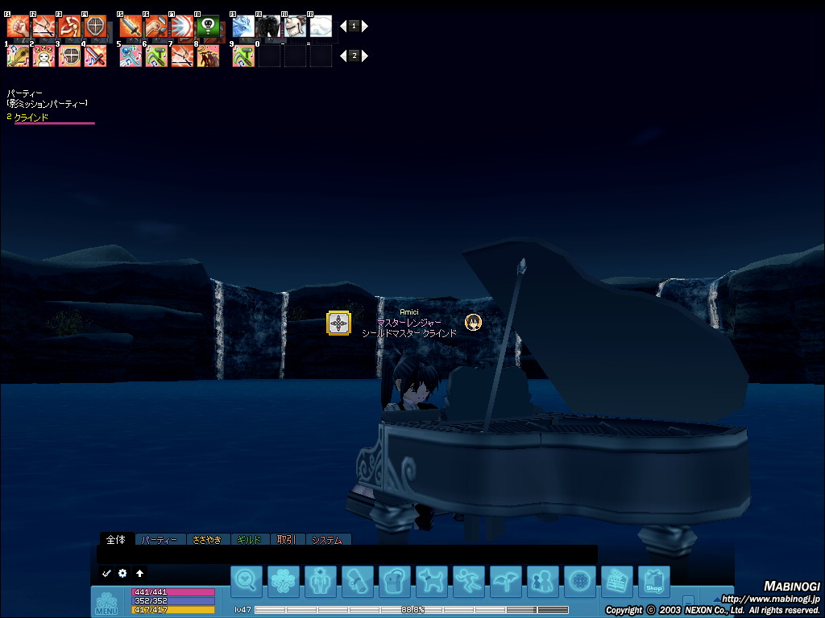Open the main MENU button
Viewport: 825px width, 618px height.
click(106, 603)
